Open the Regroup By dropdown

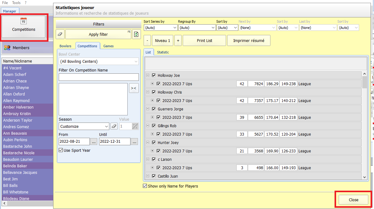coord(197,28)
